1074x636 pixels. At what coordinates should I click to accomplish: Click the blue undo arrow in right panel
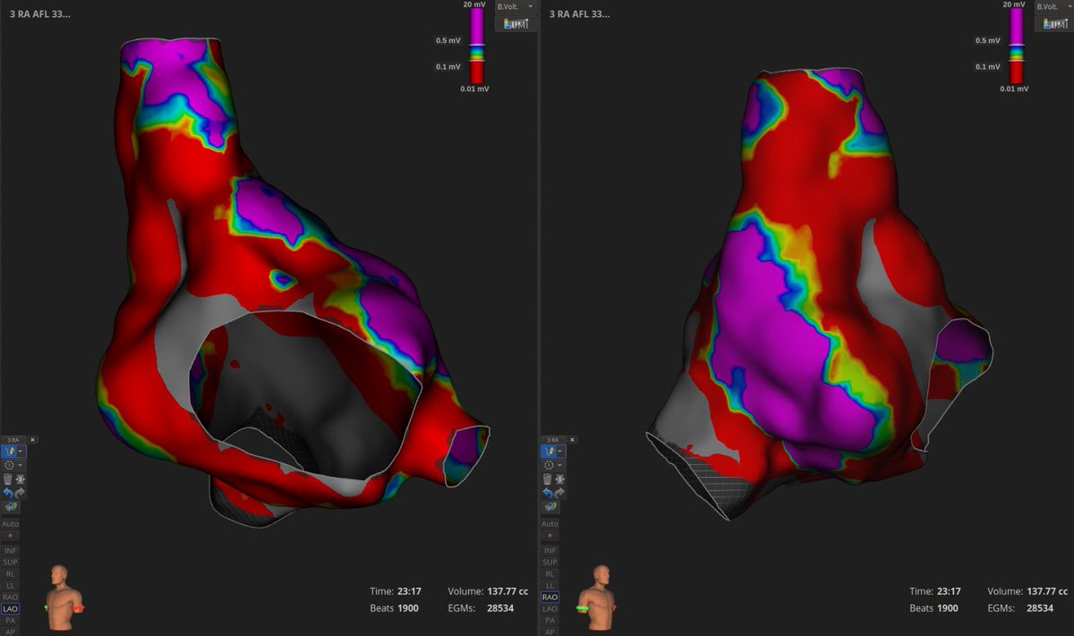(548, 493)
